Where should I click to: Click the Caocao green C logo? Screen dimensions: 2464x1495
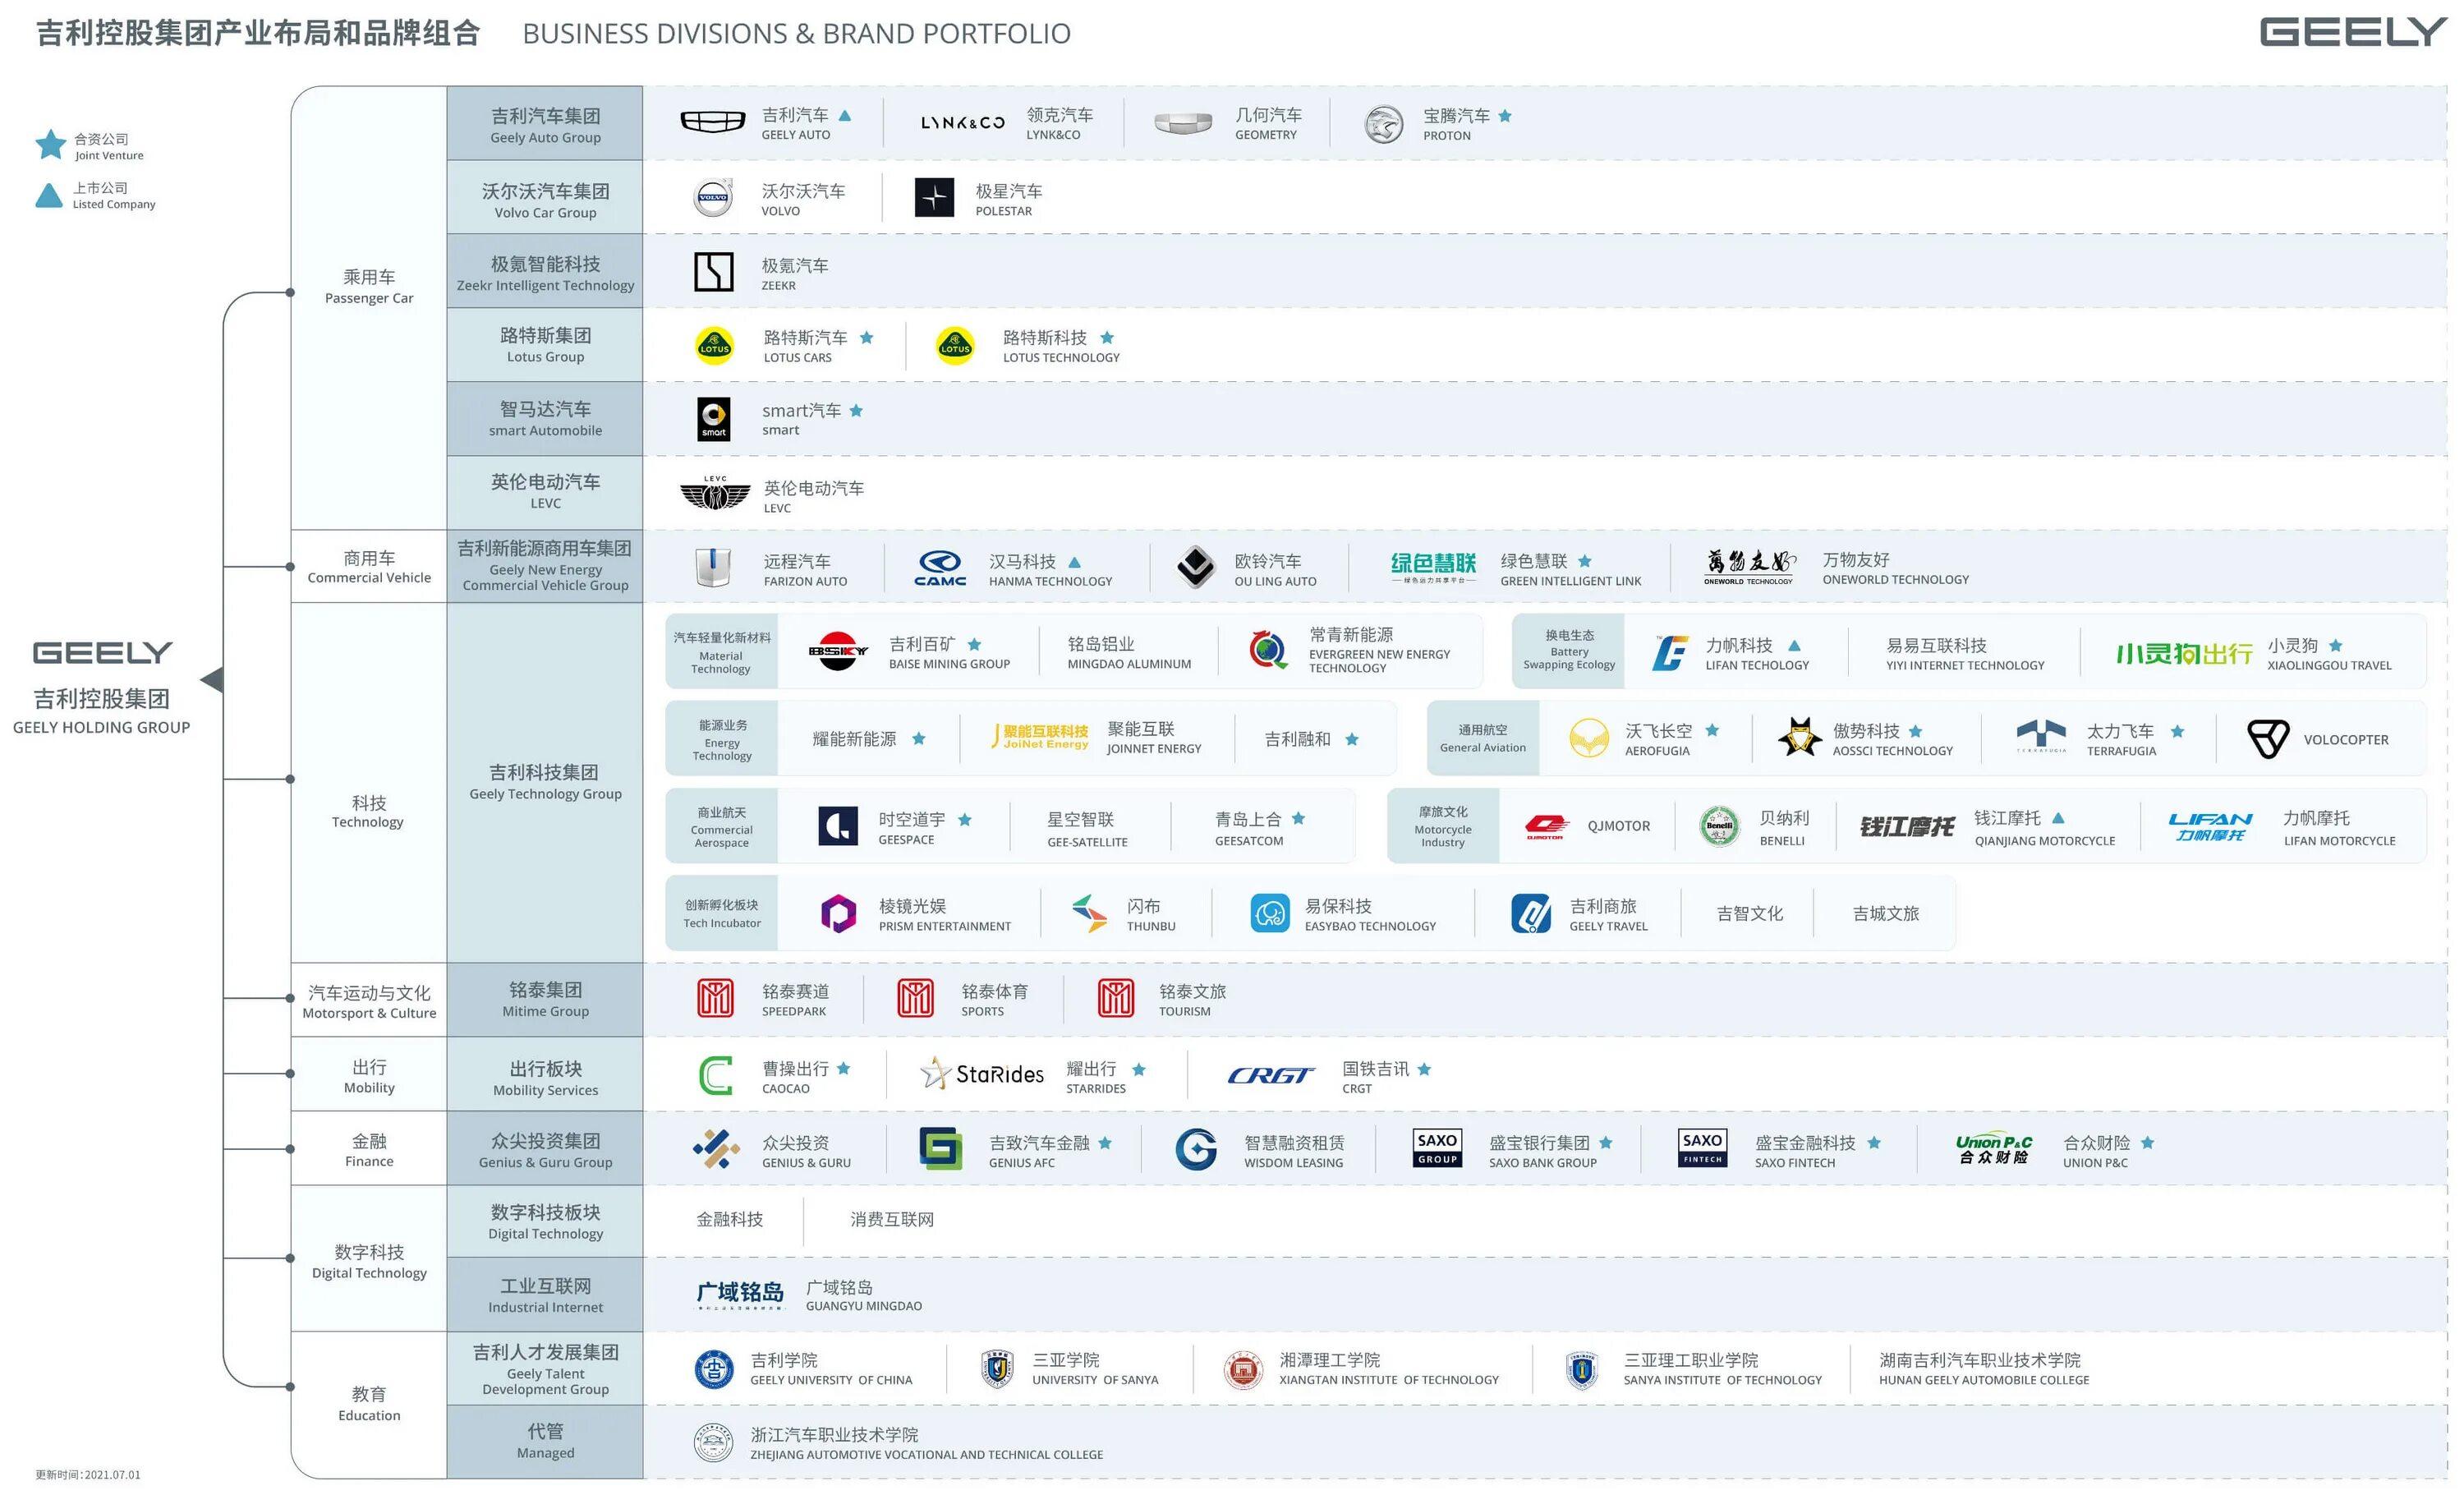click(x=715, y=1076)
